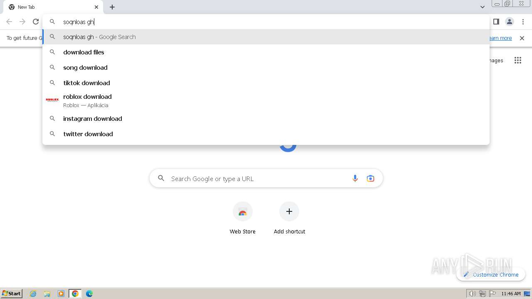Click the Show desktop icon in tray
The height and width of the screenshot is (299, 532).
[527, 294]
